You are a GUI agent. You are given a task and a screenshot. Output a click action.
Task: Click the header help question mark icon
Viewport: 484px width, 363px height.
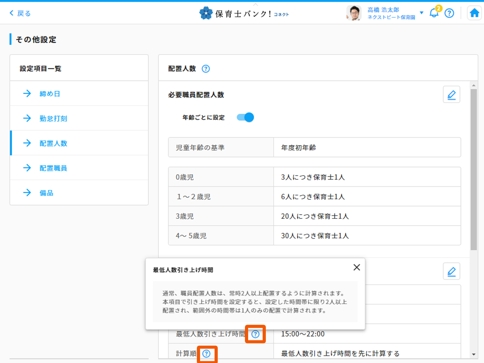449,13
